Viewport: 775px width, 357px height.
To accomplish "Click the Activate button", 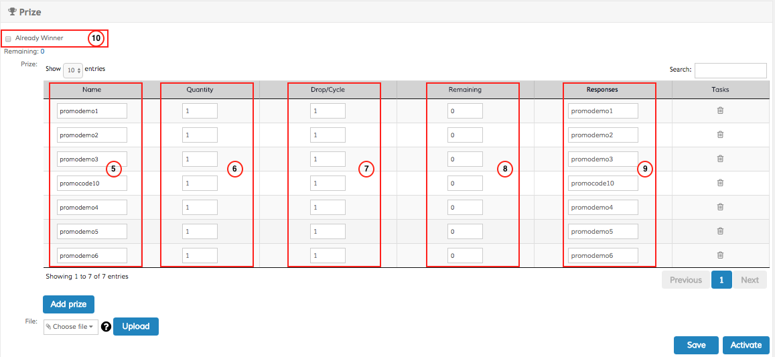I will 746,345.
